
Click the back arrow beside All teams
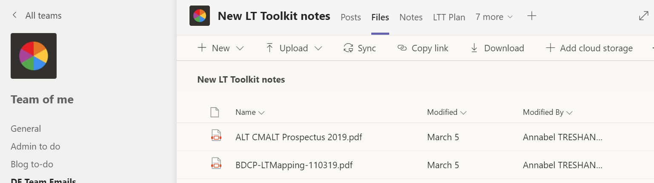pos(15,16)
